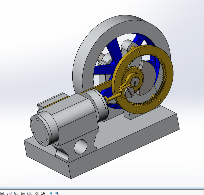204x195 pixels.
Task: Click the boxed letter A annotation icon
Action: pos(3,193)
